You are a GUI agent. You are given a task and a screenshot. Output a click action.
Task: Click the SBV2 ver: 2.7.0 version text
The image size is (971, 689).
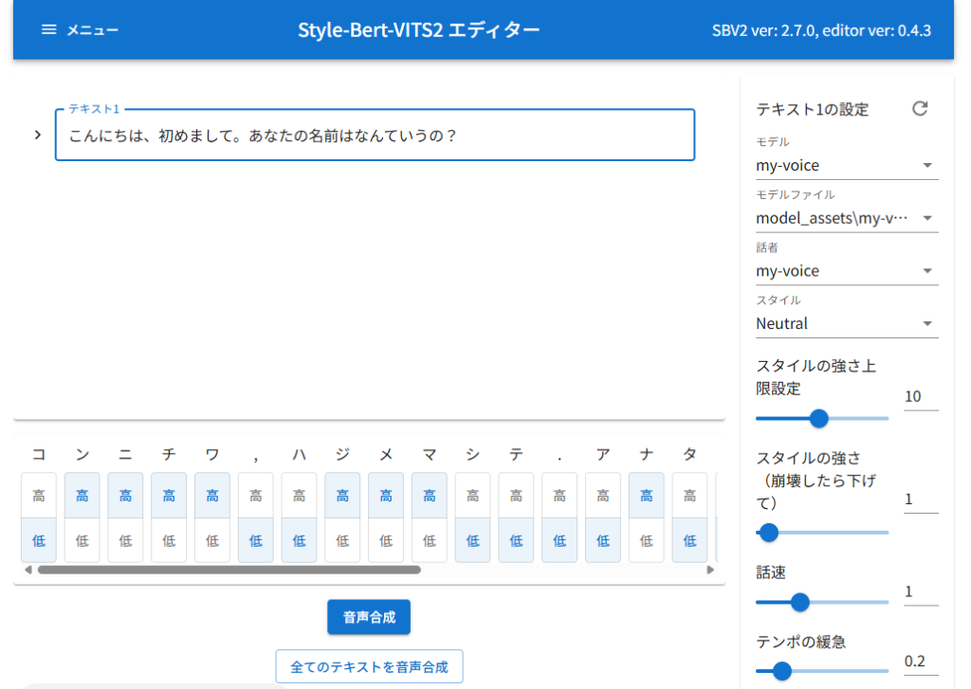821,30
